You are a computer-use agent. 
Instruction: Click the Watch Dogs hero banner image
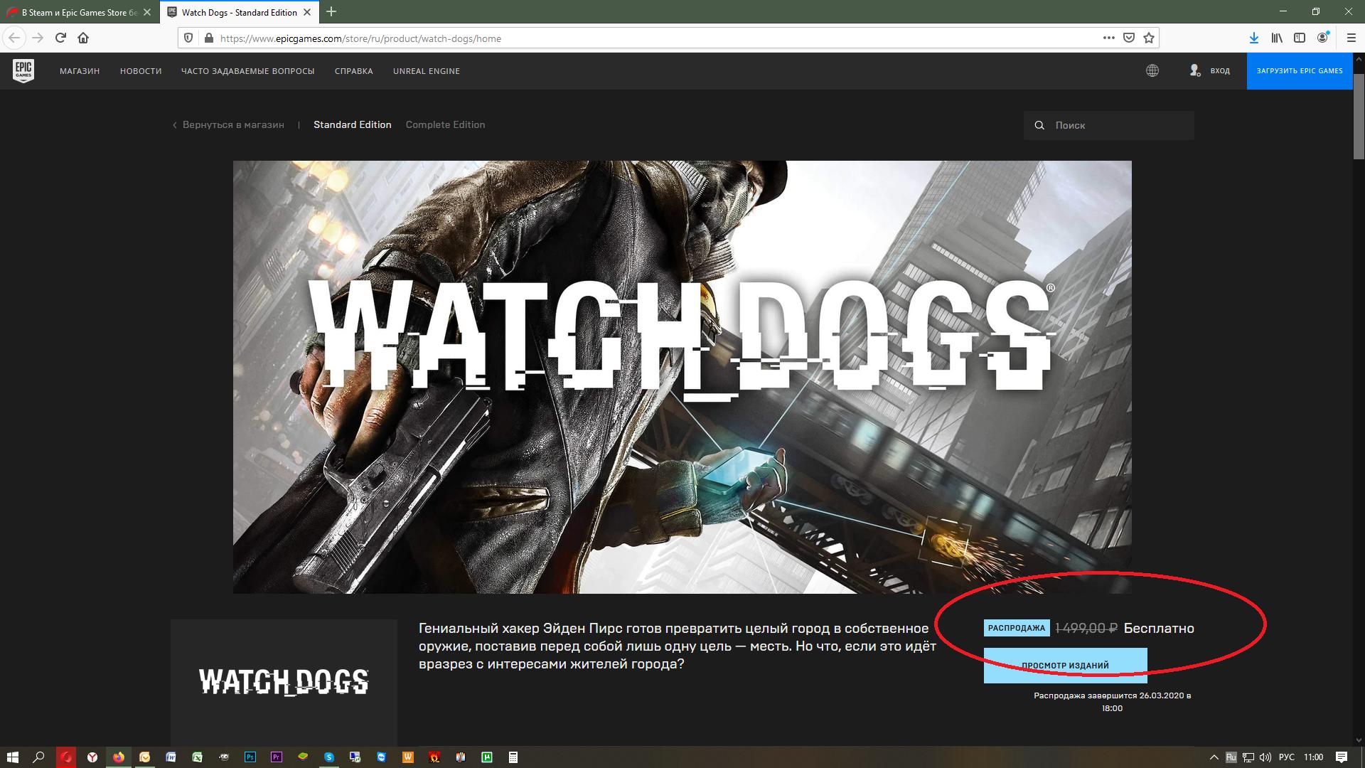[x=682, y=377]
